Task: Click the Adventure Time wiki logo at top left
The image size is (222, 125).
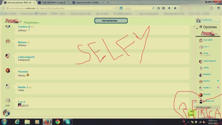Action: [x=13, y=21]
